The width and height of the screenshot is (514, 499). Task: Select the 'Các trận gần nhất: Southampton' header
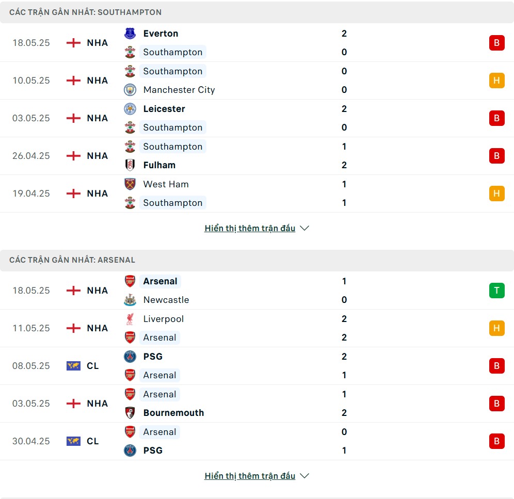[257, 12]
